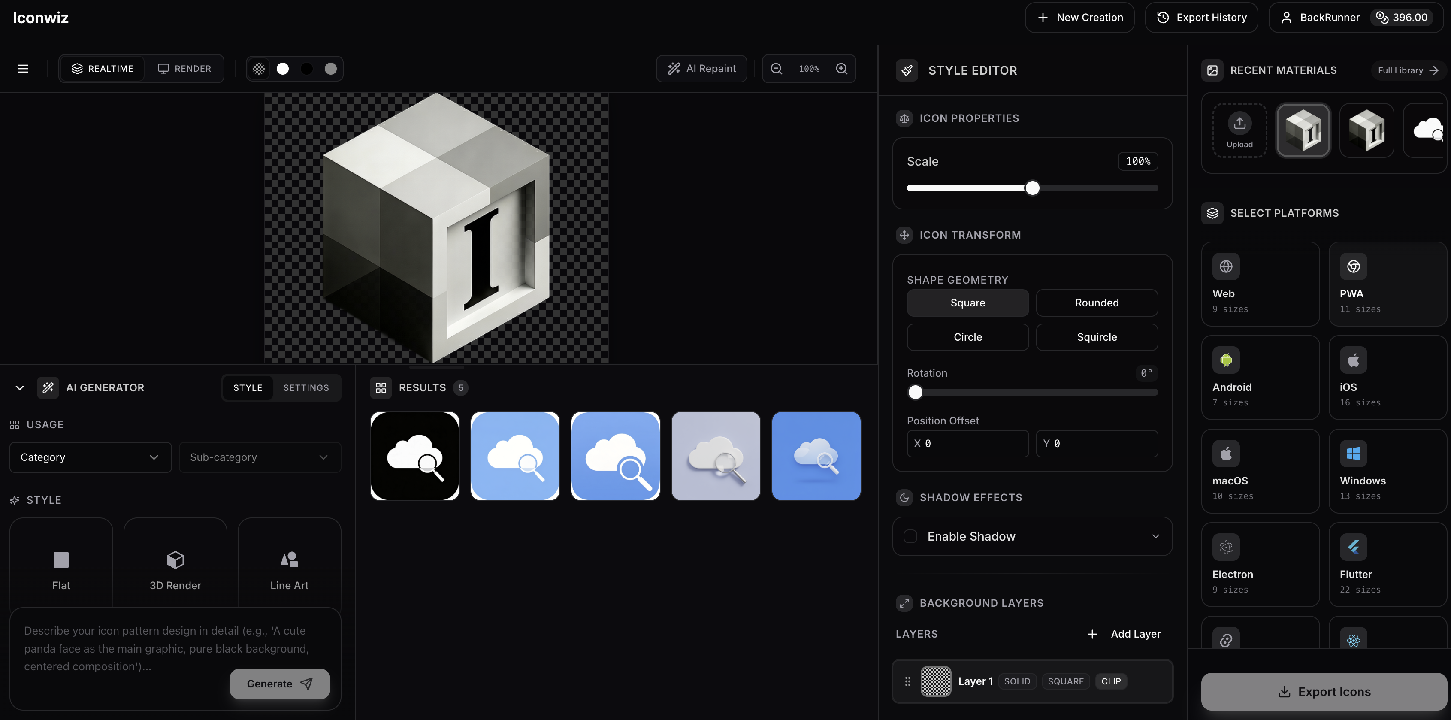Viewport: 1451px width, 720px height.
Task: Enable the shadow checkbox
Action: click(x=910, y=536)
